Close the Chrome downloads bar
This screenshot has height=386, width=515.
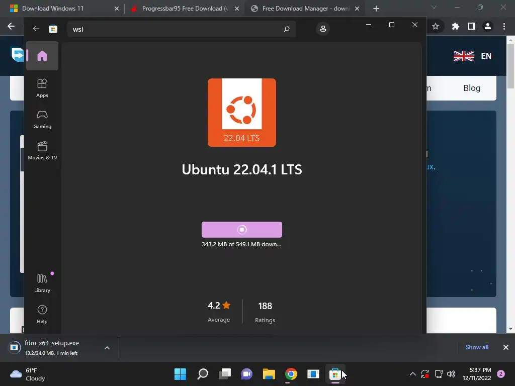click(506, 347)
